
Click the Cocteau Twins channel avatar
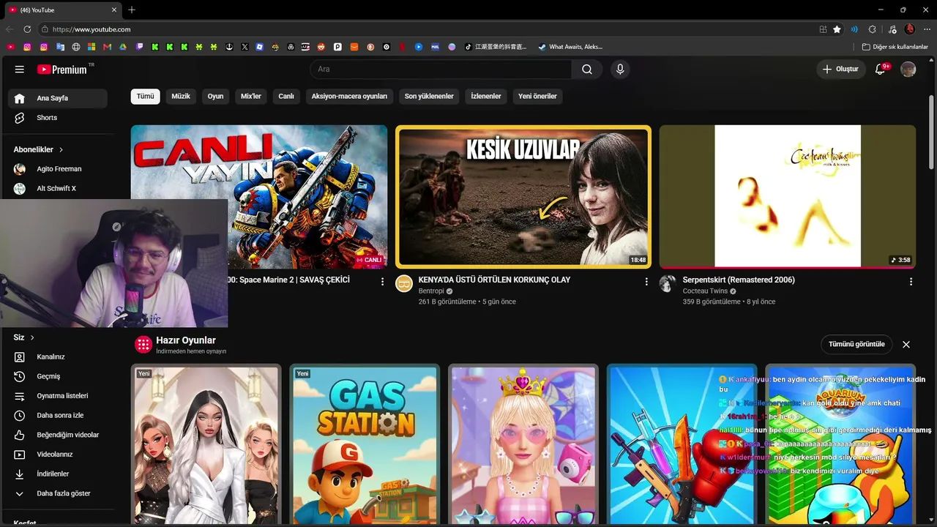click(668, 283)
